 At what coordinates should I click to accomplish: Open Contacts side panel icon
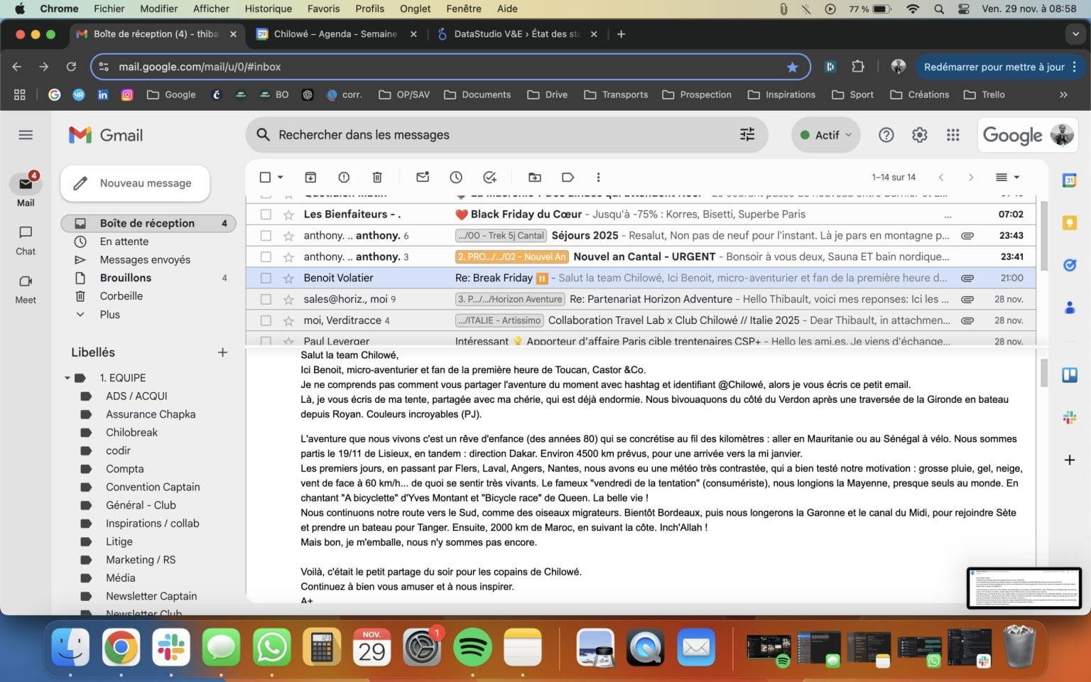(1069, 308)
